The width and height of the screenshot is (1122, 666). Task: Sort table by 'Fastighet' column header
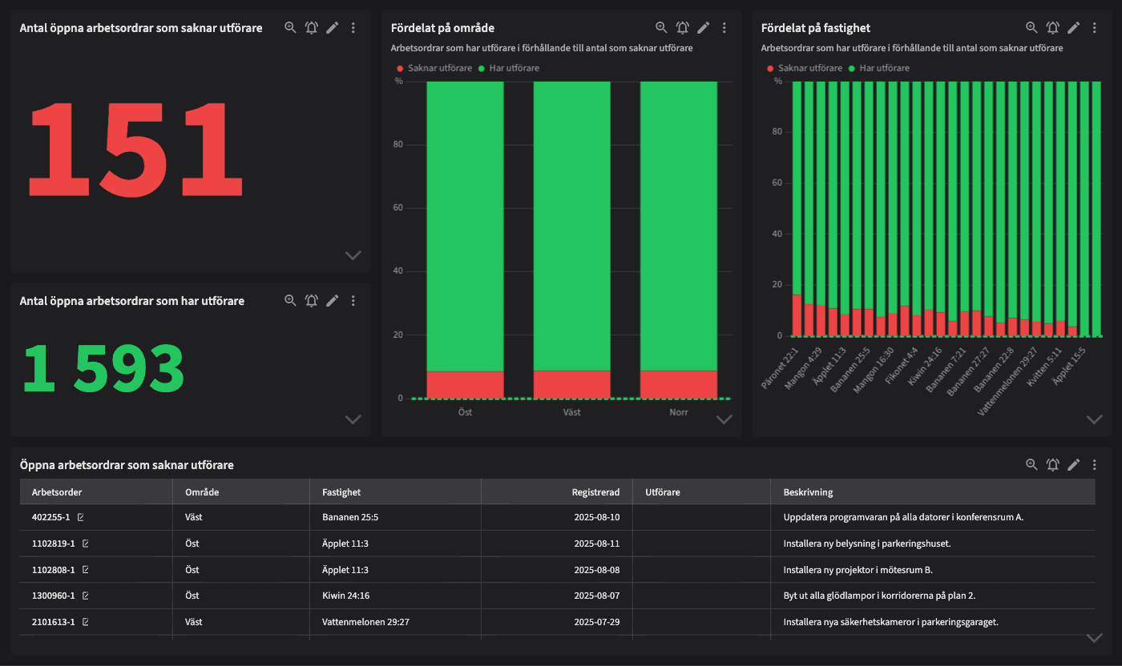[341, 492]
